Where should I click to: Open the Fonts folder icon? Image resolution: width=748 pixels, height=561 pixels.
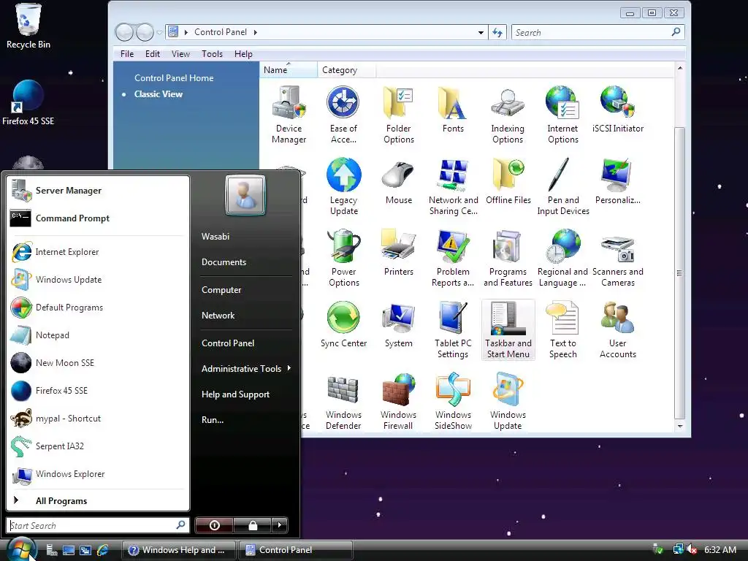pos(453,110)
